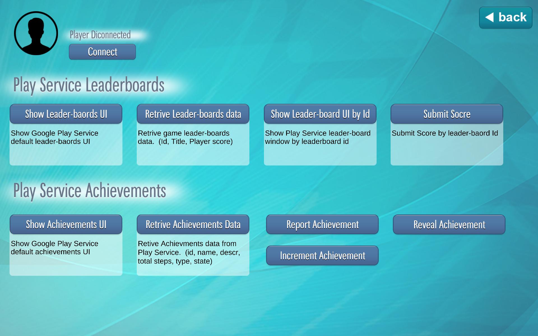
Task: Click the Increment Achievement button
Action: (322, 255)
